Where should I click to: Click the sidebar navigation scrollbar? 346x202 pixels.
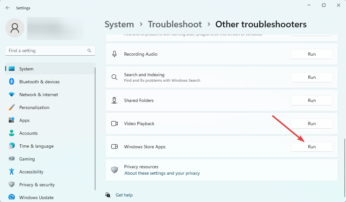95,129
